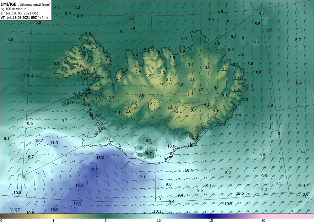
Task: Click the 8.1 value at the map edge
Action: point(7,139)
